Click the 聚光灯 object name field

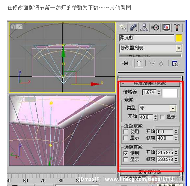point(146,38)
